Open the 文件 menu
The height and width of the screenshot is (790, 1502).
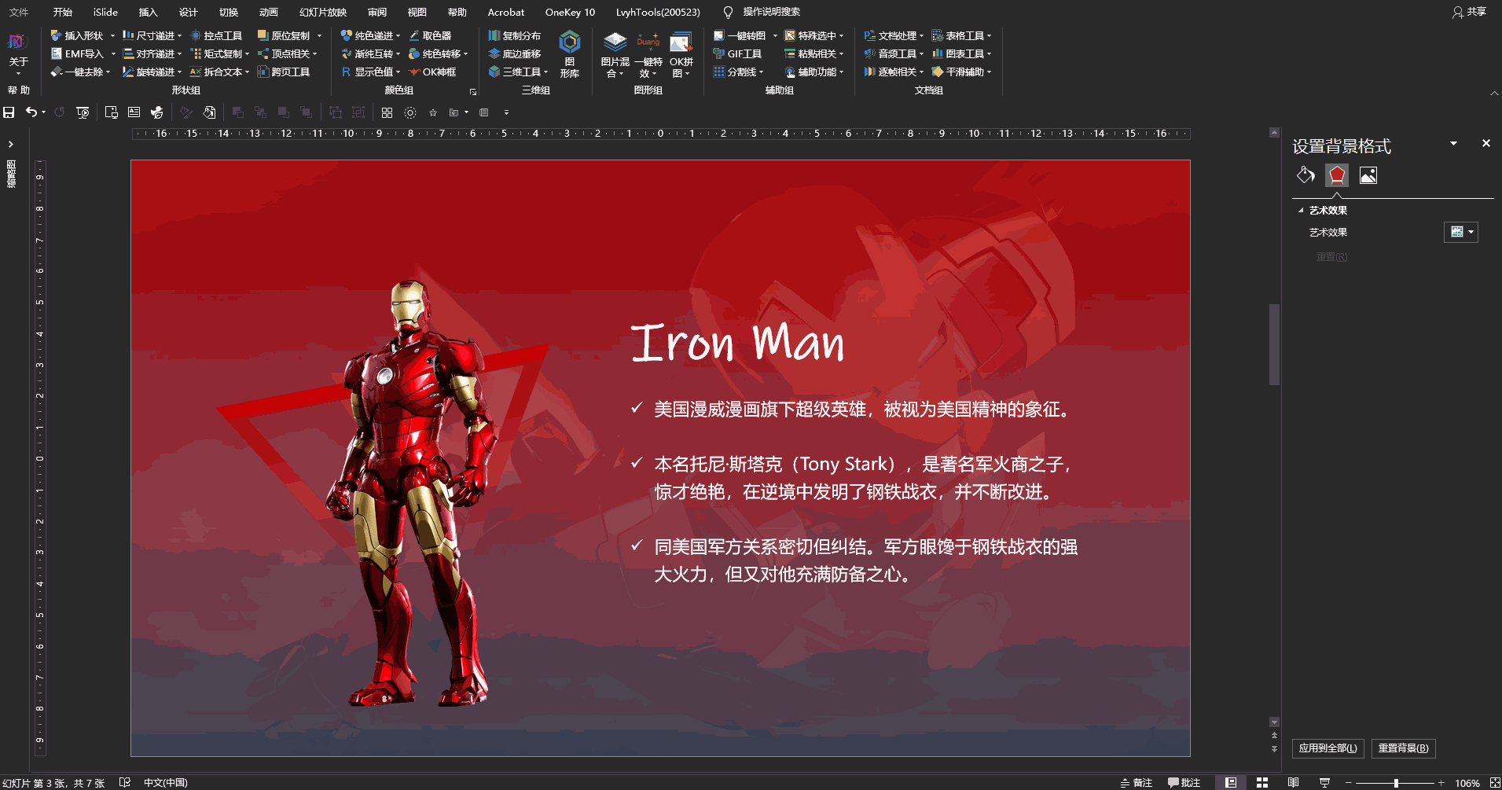coord(19,12)
